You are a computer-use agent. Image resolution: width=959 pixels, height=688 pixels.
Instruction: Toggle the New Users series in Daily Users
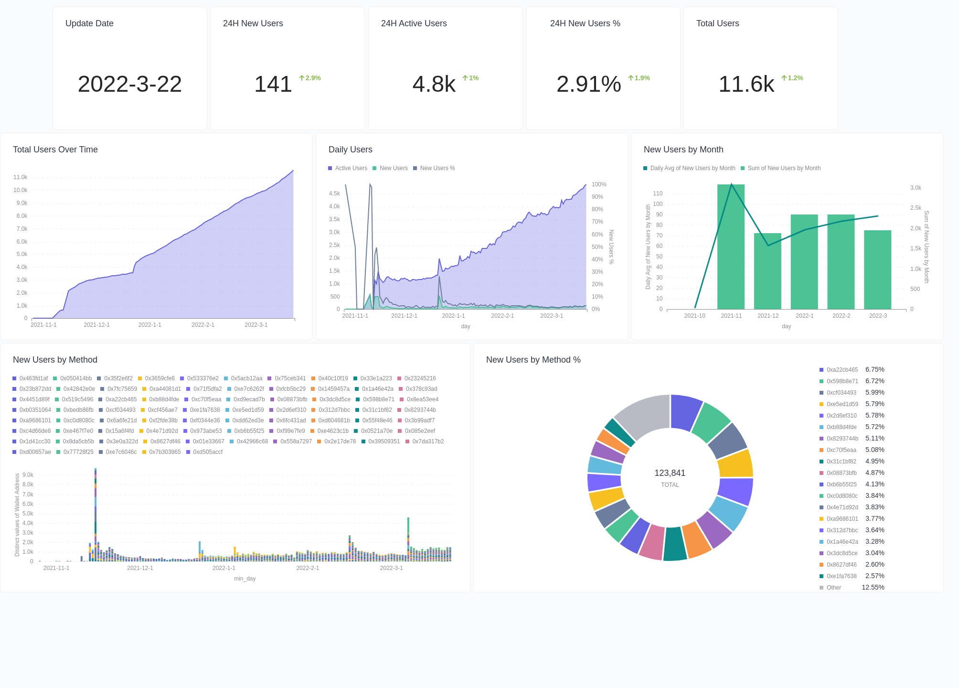(373, 168)
